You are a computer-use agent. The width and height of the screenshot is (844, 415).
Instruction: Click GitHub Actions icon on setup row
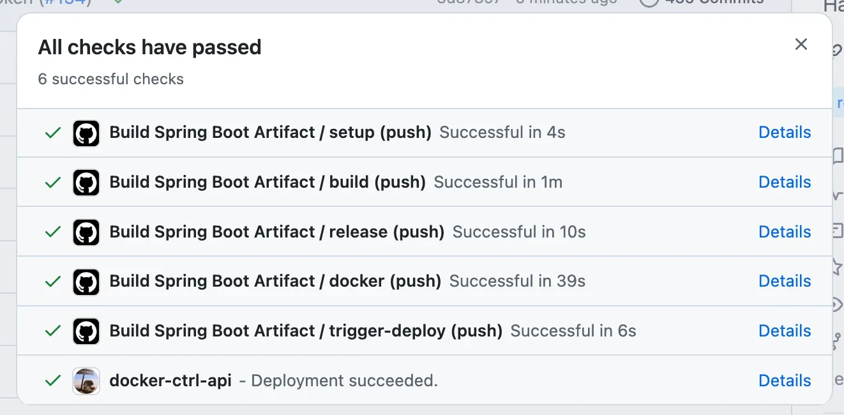[x=86, y=133]
